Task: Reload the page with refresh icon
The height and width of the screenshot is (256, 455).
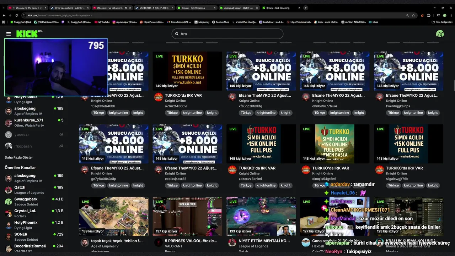Action: pos(16,15)
